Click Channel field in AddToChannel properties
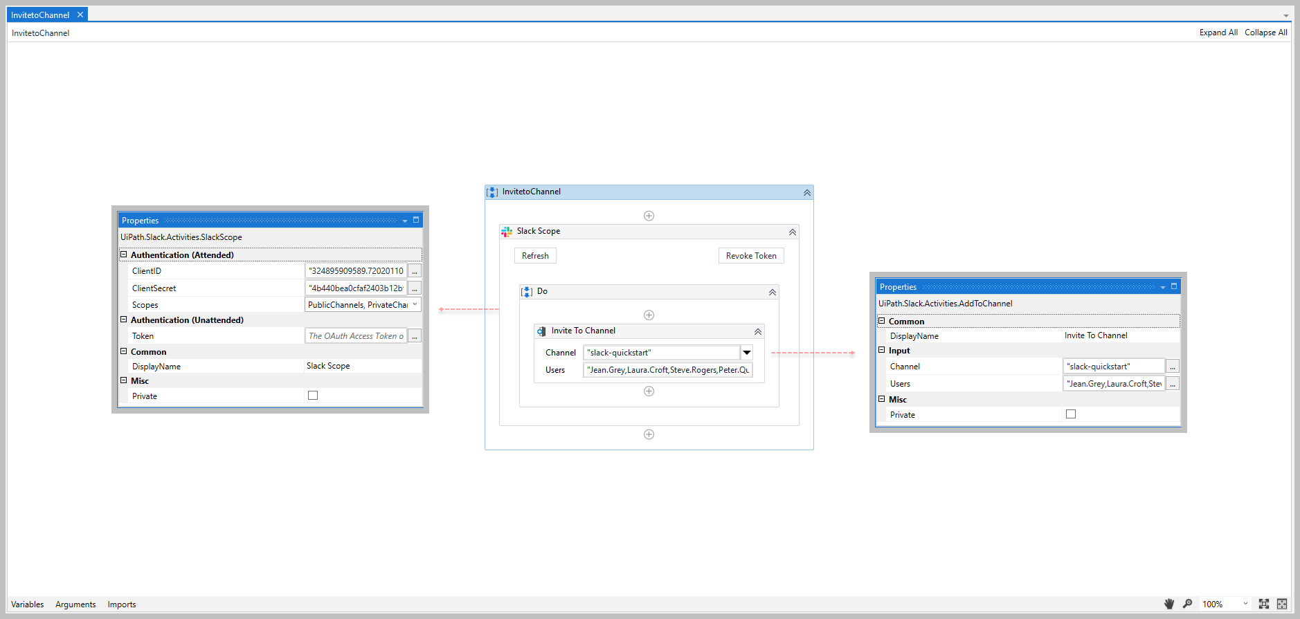The image size is (1300, 619). pos(1114,367)
